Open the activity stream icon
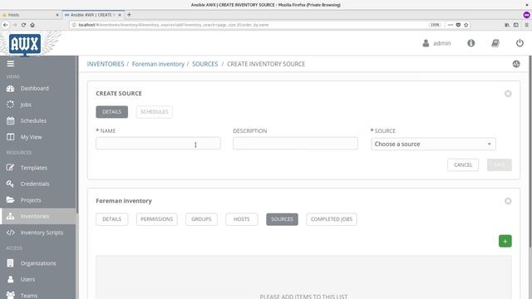 516,64
